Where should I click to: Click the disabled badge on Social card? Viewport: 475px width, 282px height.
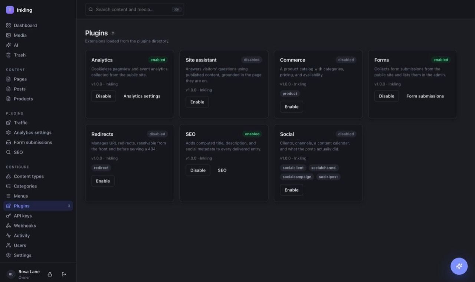[346, 134]
